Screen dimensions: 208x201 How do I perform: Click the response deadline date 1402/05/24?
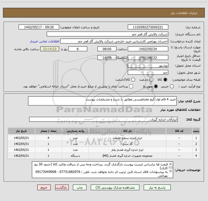[x=148, y=49]
